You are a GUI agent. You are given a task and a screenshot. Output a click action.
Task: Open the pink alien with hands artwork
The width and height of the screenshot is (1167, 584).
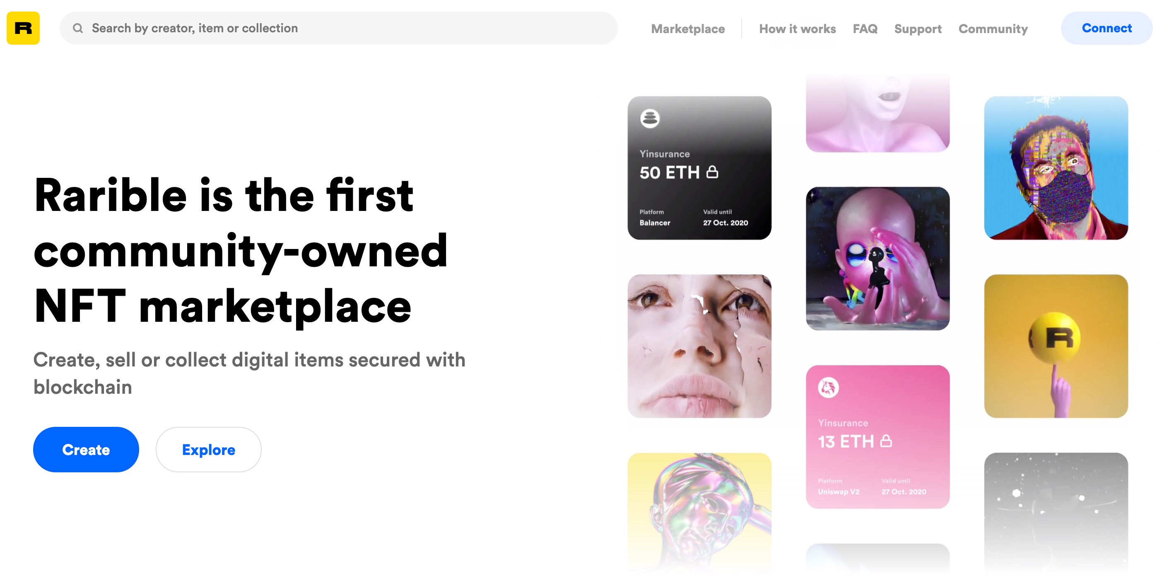click(x=878, y=258)
